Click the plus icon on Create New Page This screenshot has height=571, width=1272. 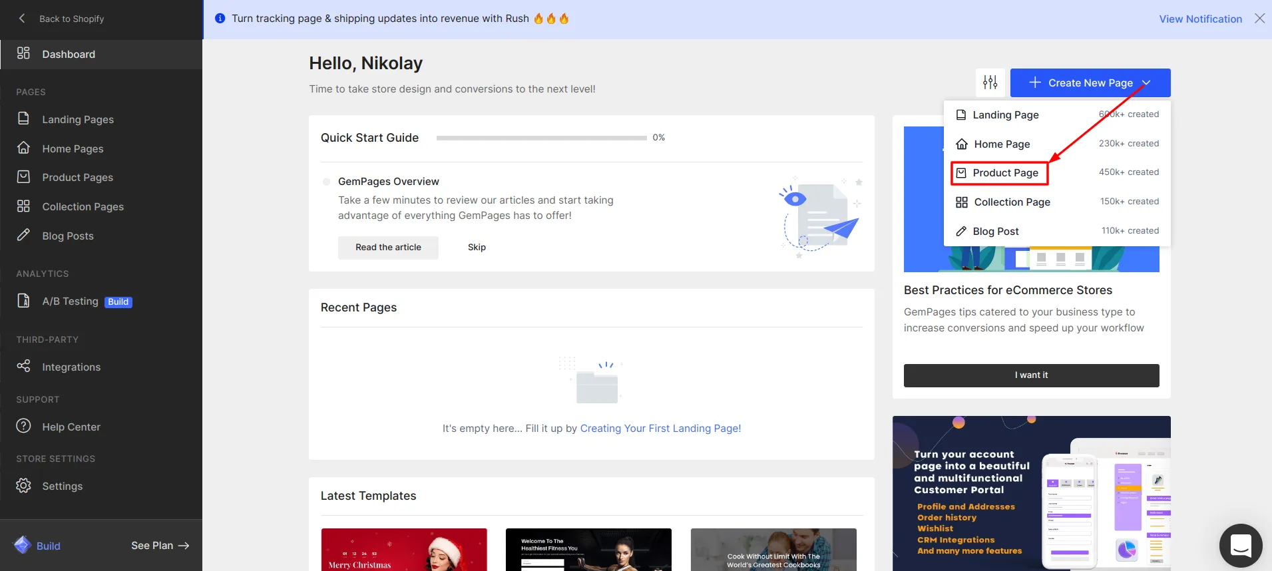tap(1035, 83)
